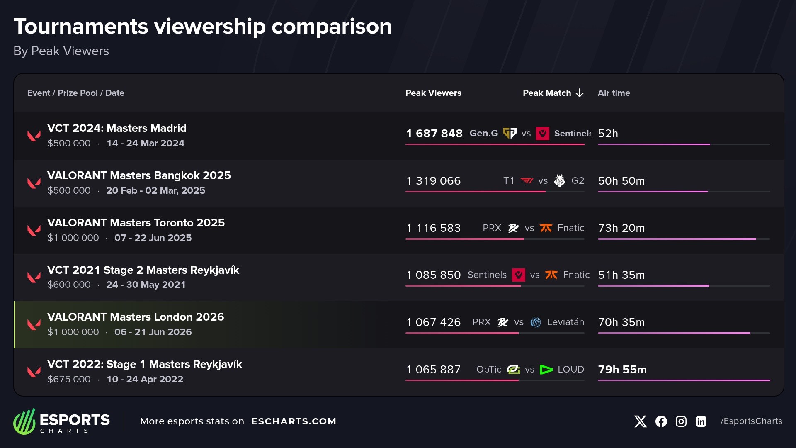This screenshot has height=448, width=796.
Task: Open VALORANT Masters Bangkok 2025 event title
Action: (x=139, y=175)
